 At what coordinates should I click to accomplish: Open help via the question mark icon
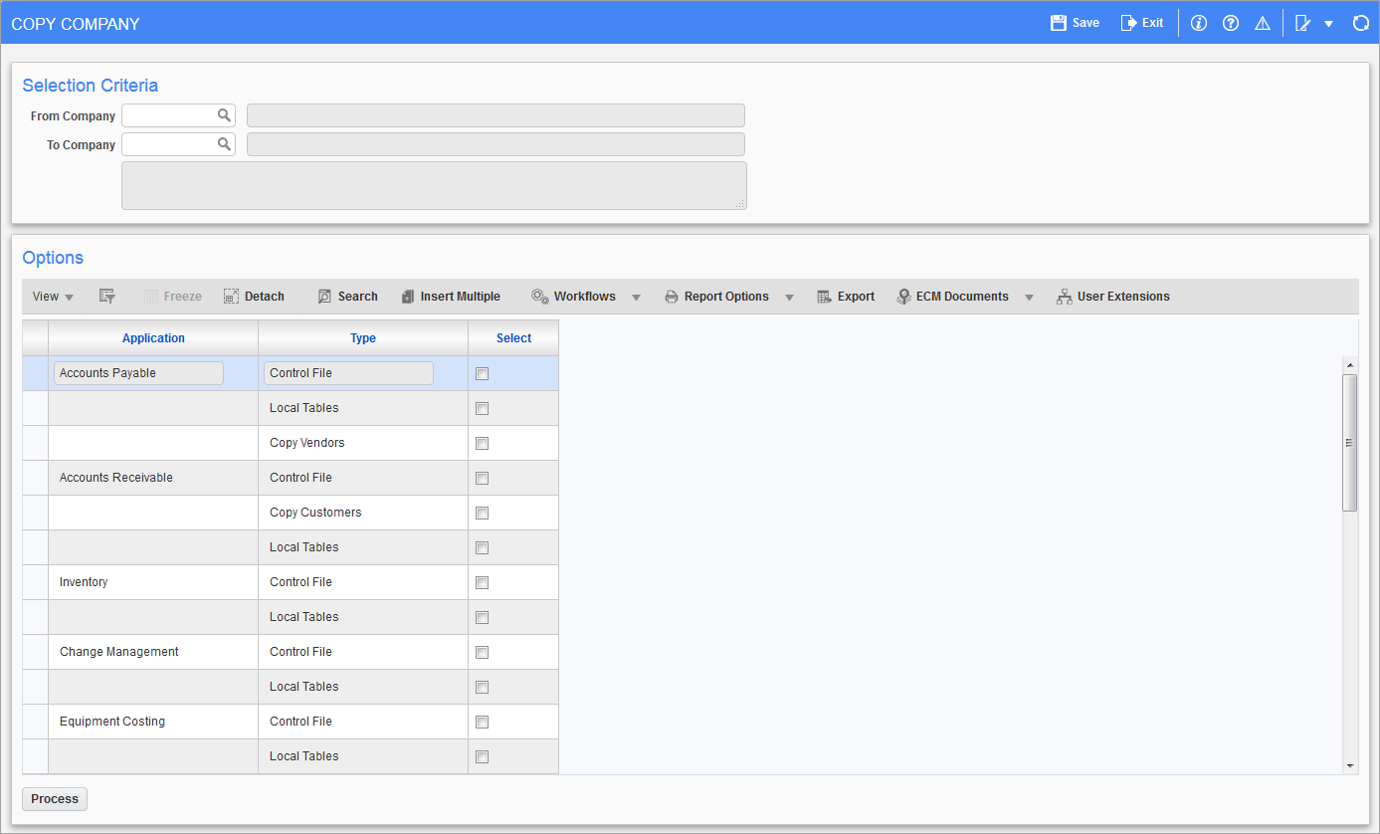tap(1231, 23)
